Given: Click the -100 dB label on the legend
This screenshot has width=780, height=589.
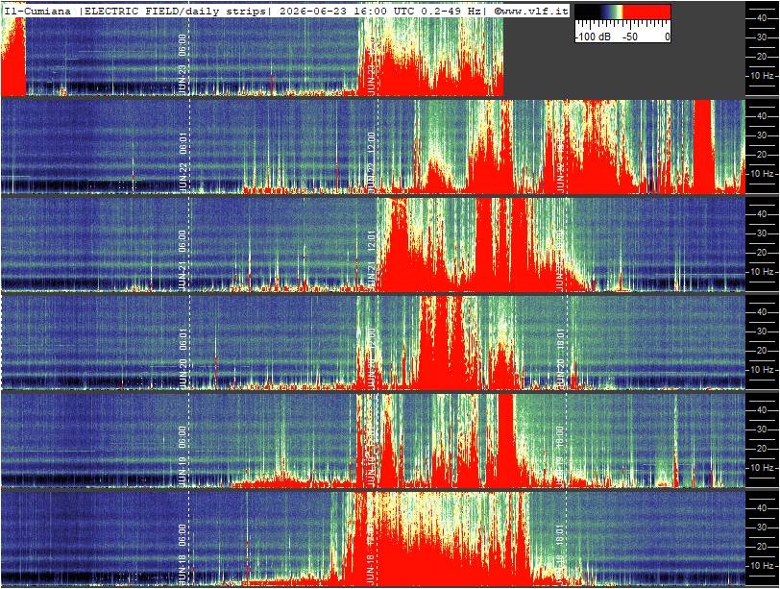Looking at the screenshot, I should (593, 37).
